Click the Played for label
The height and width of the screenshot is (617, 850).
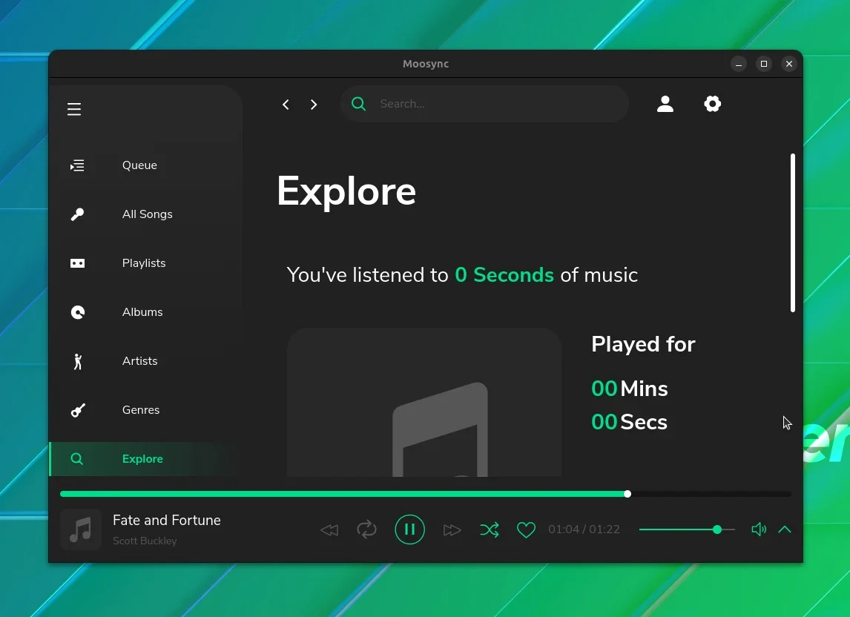click(x=643, y=344)
